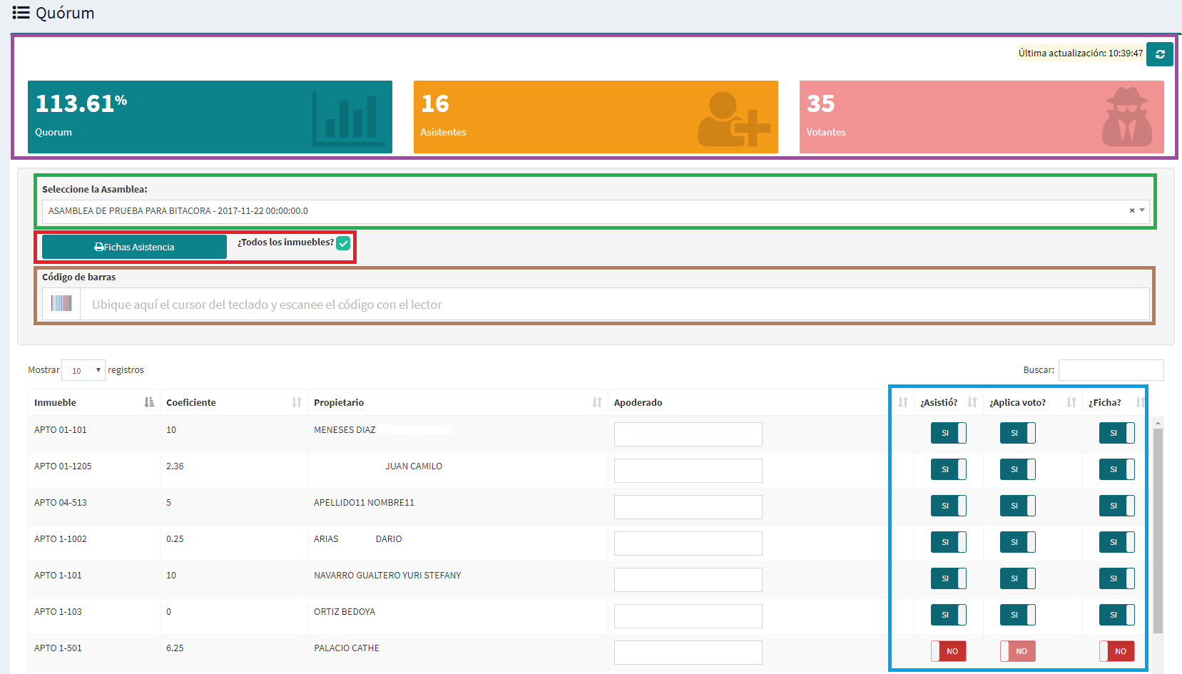Toggle ¿Aplica voto? for APTO 01-1205
The image size is (1182, 674).
(x=1017, y=469)
